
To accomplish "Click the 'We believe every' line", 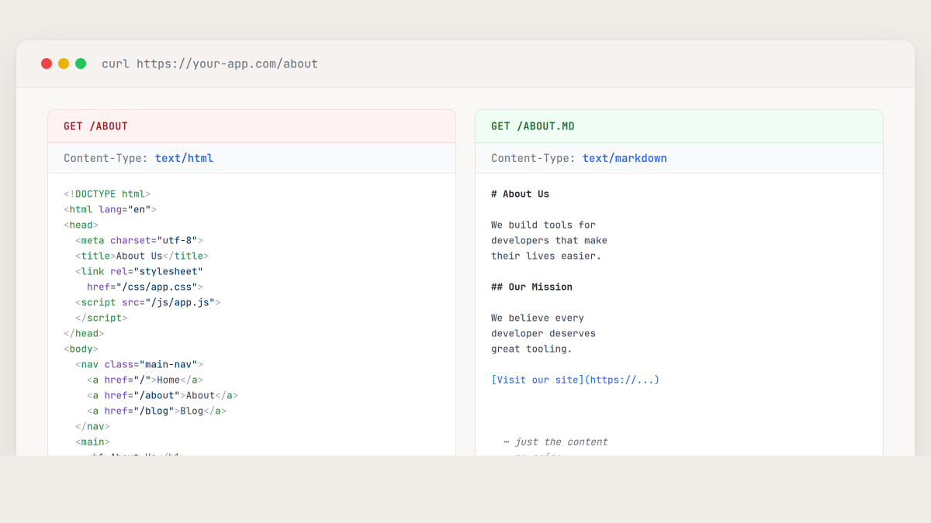I will [x=538, y=318].
